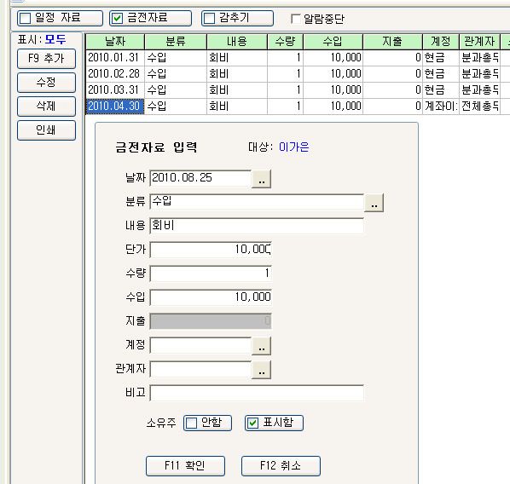The height and width of the screenshot is (484, 510).
Task: Enable the 알람중단 checkbox
Action: click(x=295, y=19)
